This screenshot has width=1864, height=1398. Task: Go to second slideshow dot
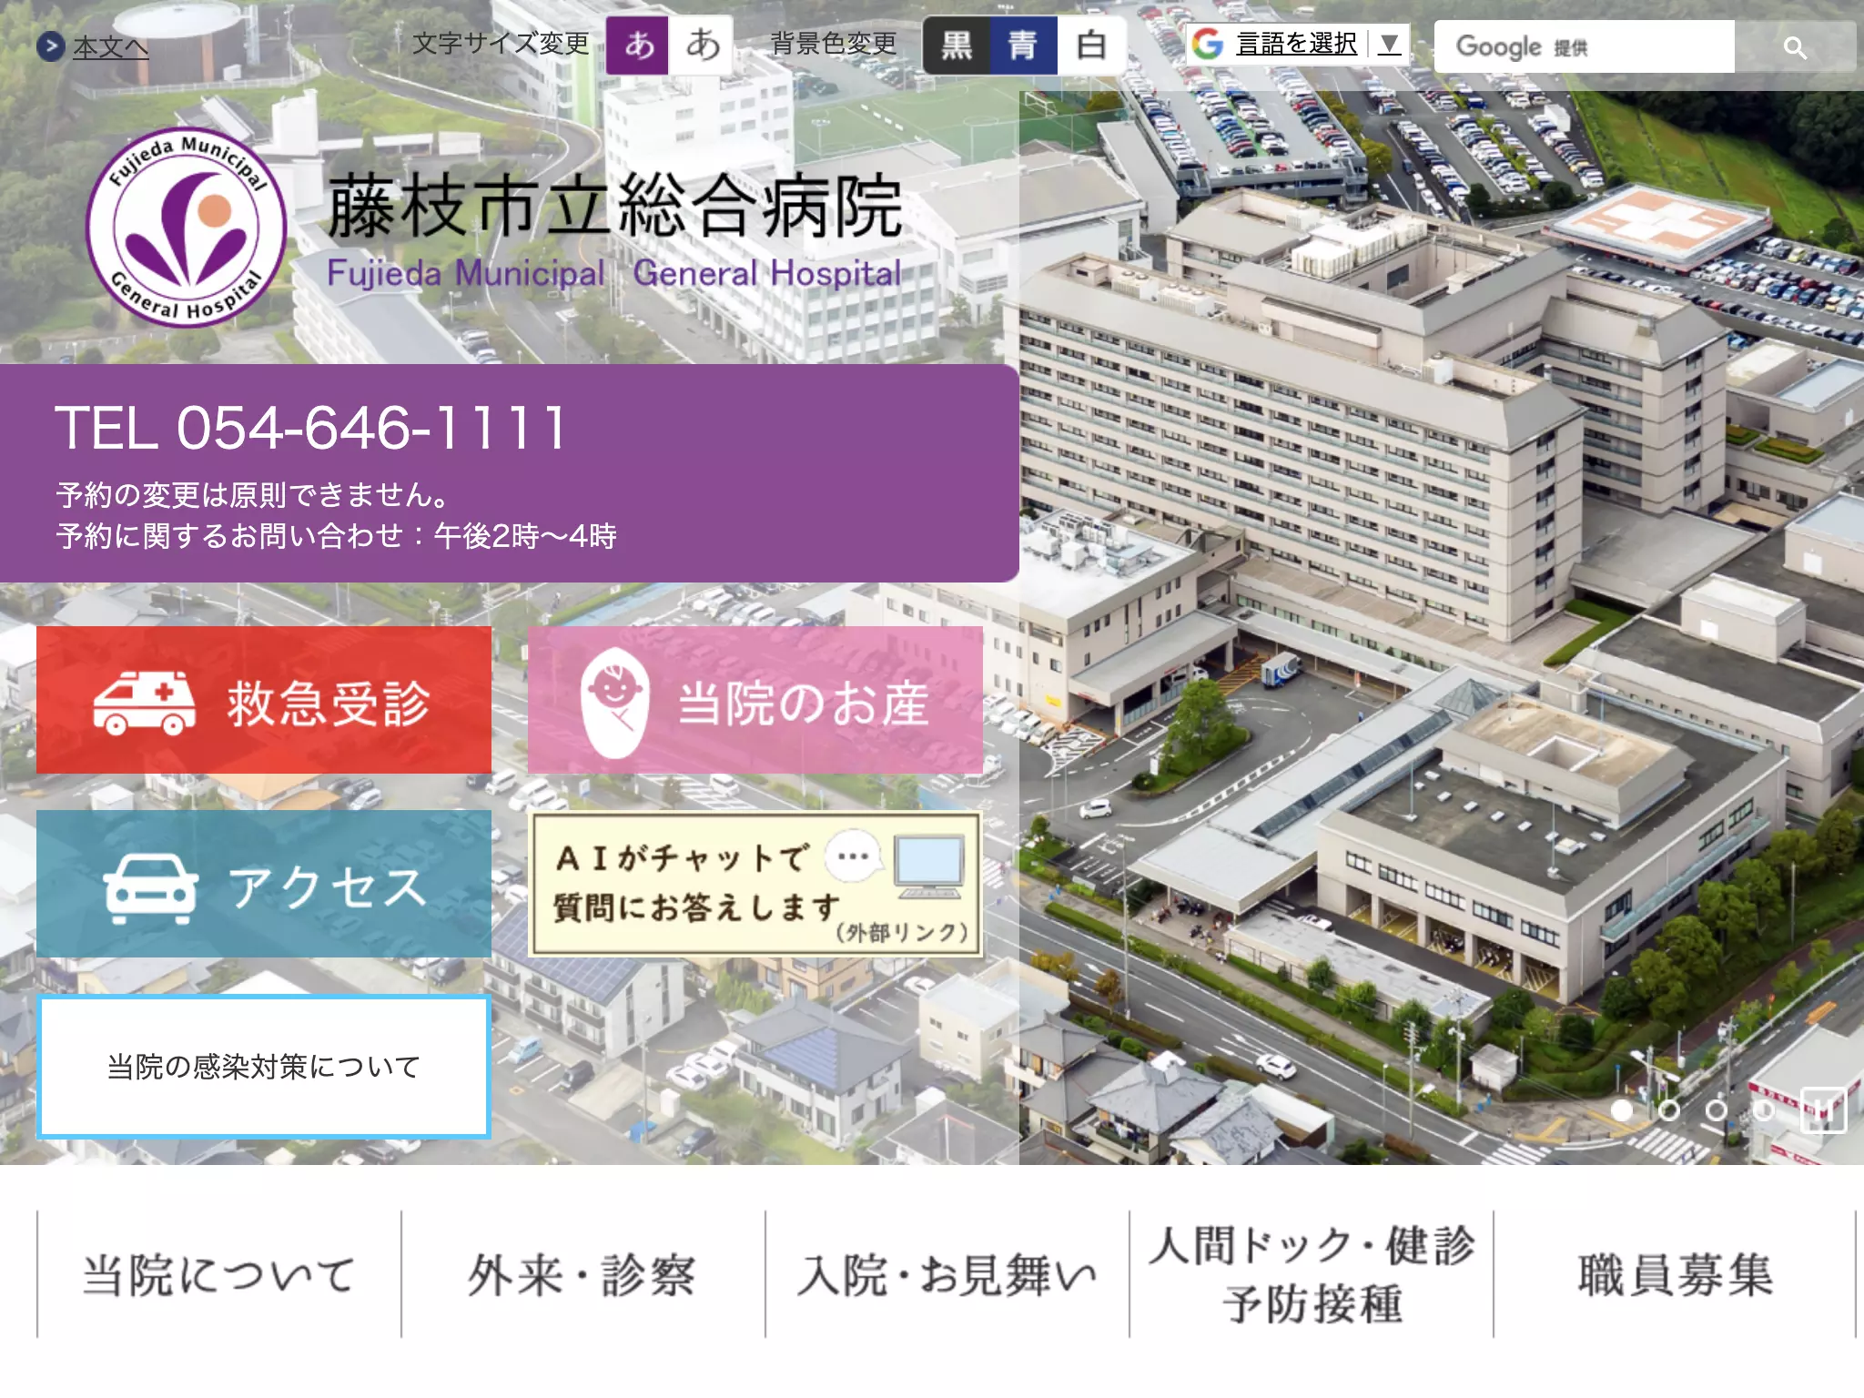[1669, 1110]
